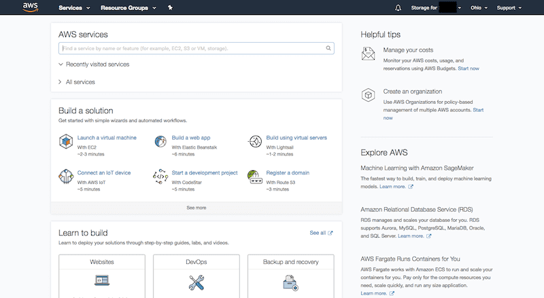Click the Manage your costs envelope icon
Screen dimensions: 544x298
368,54
